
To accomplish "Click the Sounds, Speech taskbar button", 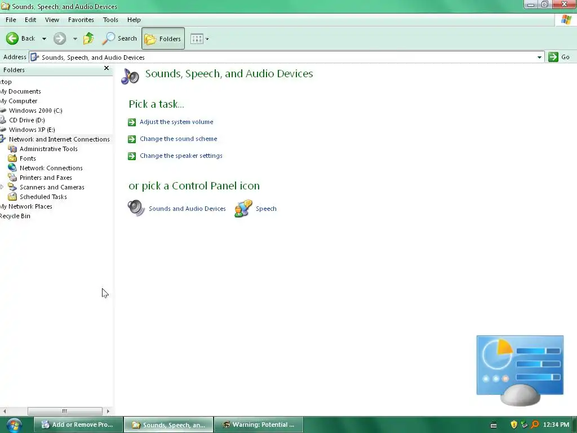I will coord(168,425).
